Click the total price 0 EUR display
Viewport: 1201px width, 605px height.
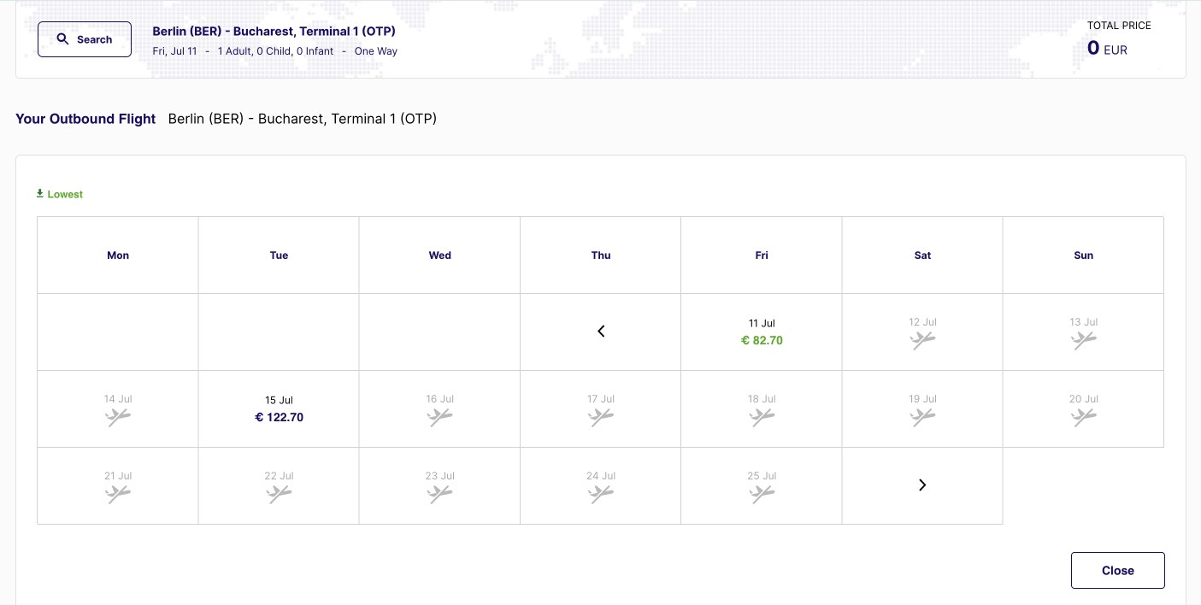(x=1107, y=49)
